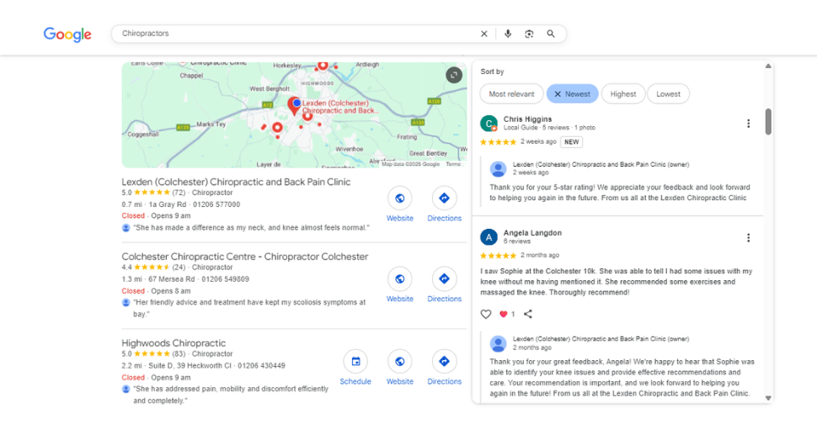Like Angela Langdon's review with heart outline
The image size is (817, 435).
tap(486, 315)
